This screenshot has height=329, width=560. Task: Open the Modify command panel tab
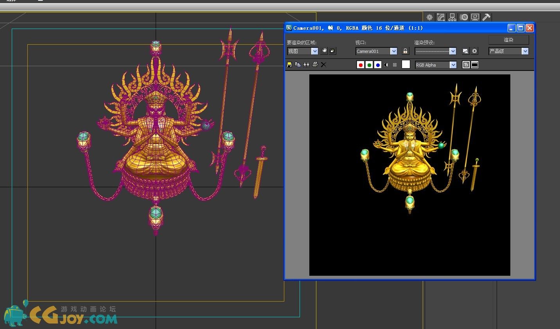(441, 17)
